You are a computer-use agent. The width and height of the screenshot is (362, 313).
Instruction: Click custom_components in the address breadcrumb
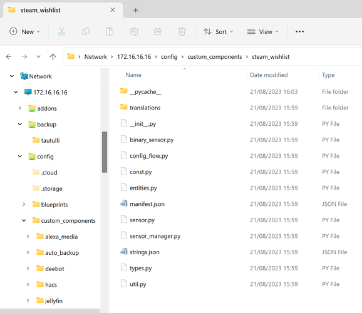tap(215, 57)
